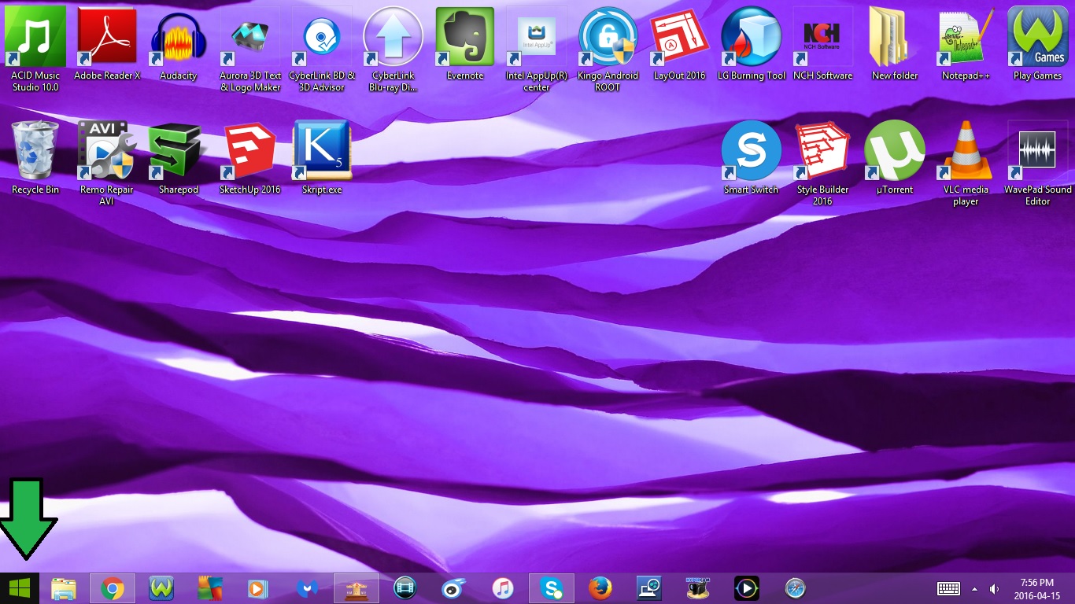Launch iTunes from the taskbar
The height and width of the screenshot is (604, 1075).
(x=503, y=588)
